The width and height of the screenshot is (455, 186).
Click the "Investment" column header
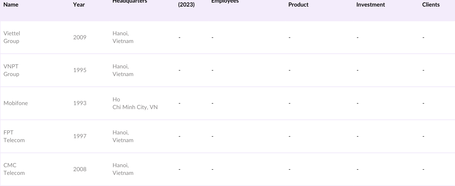click(370, 5)
